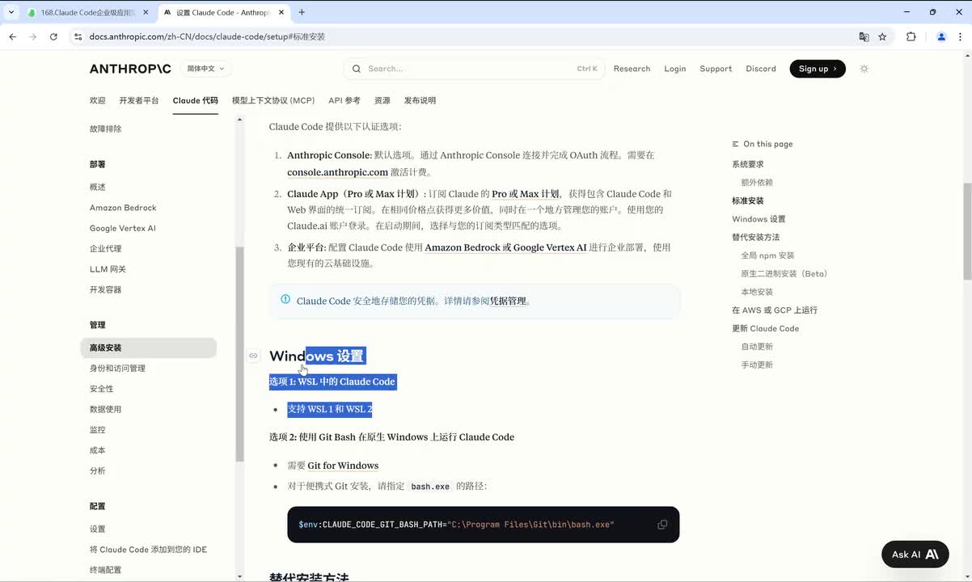The image size is (972, 582).
Task: Jump to 标准安装 in On this page
Action: [748, 200]
